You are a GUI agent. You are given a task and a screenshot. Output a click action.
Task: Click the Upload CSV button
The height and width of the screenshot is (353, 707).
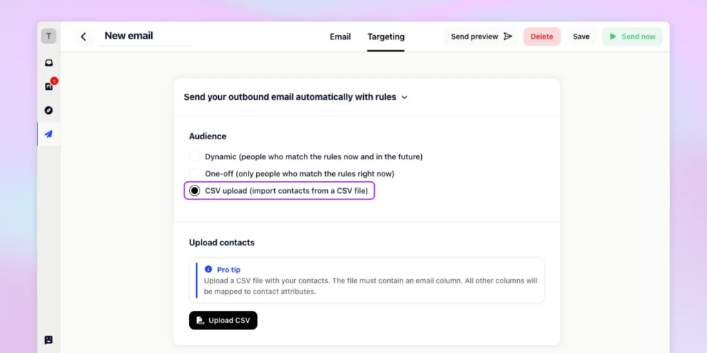pyautogui.click(x=223, y=321)
